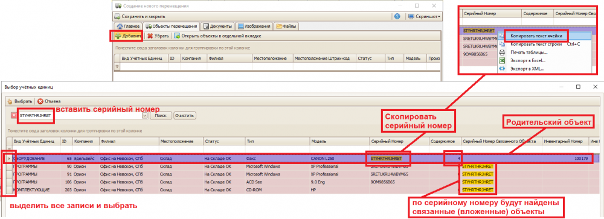The image size is (604, 219).
Task: Click the Поиск button
Action: click(161, 115)
